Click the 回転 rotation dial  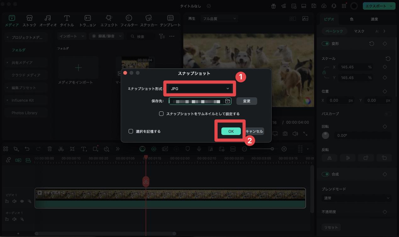pyautogui.click(x=325, y=135)
